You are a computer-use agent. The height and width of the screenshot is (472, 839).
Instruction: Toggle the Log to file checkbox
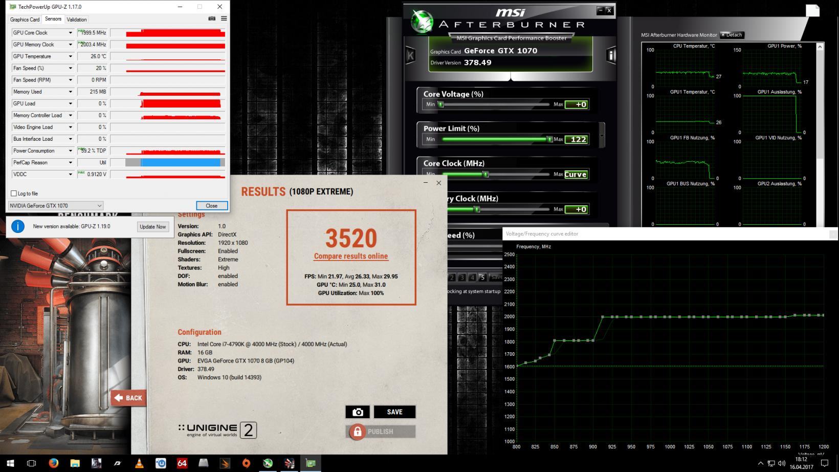point(14,194)
